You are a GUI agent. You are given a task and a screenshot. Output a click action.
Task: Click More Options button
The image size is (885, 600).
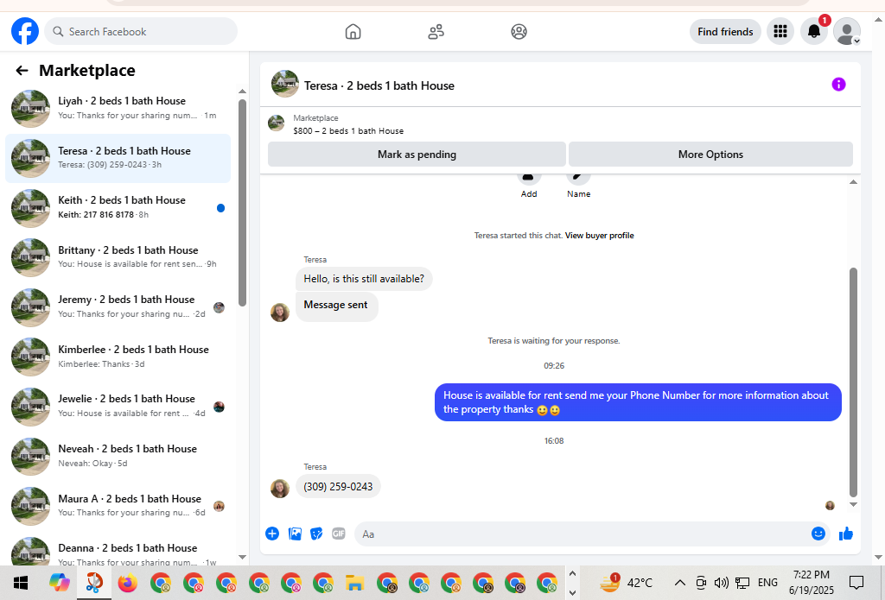tap(710, 154)
